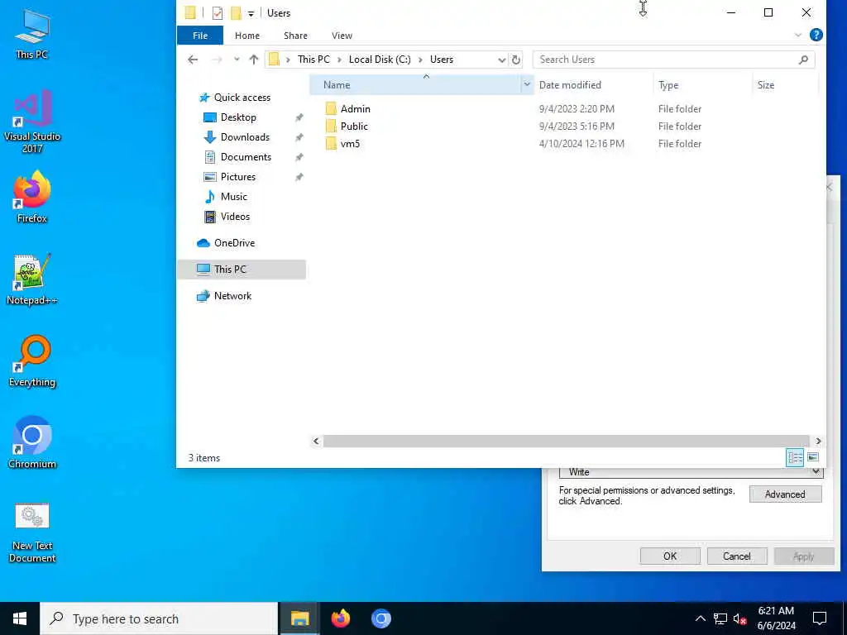This screenshot has height=635, width=847.
Task: Refresh the Users folder view
Action: pyautogui.click(x=516, y=60)
